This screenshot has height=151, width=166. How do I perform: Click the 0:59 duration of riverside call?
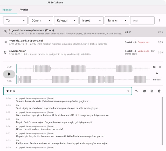pos(160,42)
